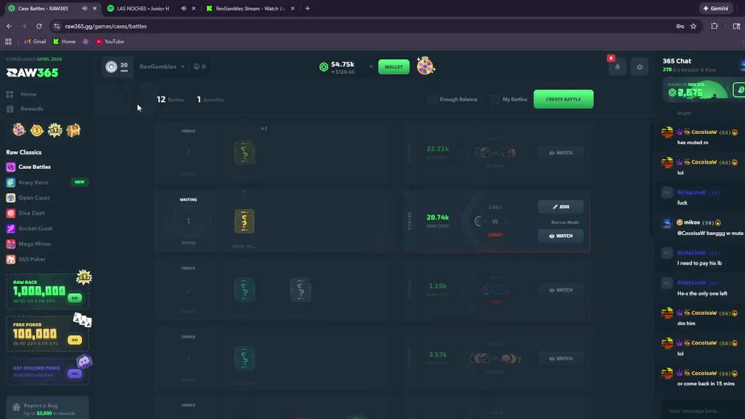Reload the browser page
The width and height of the screenshot is (745, 419).
coord(39,26)
